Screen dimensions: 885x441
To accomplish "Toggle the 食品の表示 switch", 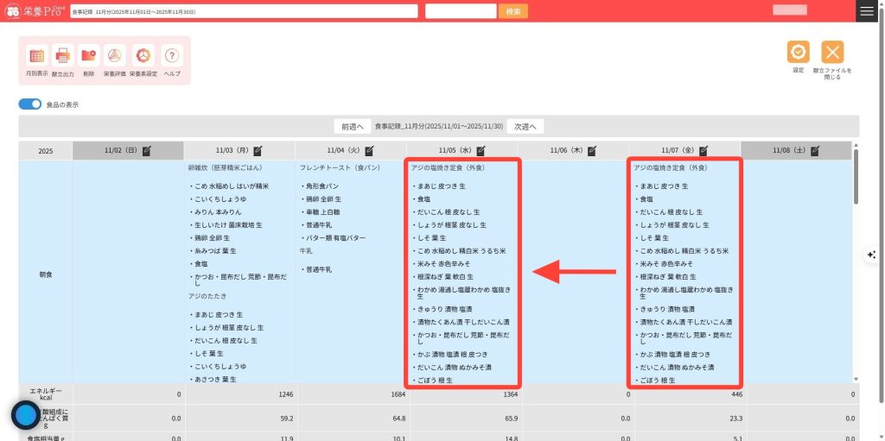I will (x=30, y=104).
